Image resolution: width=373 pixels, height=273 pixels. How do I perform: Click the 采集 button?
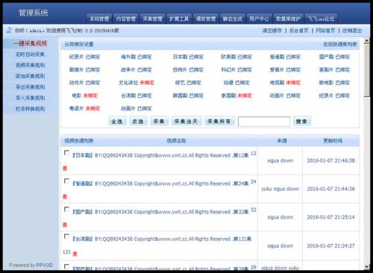coord(159,122)
